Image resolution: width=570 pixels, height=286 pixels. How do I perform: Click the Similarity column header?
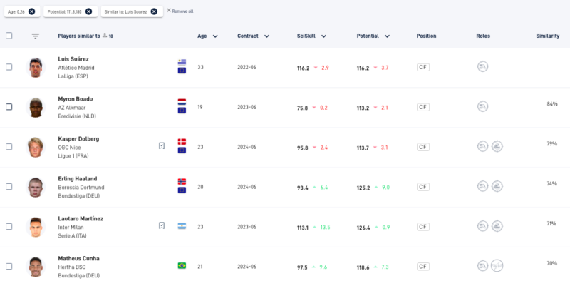click(547, 36)
